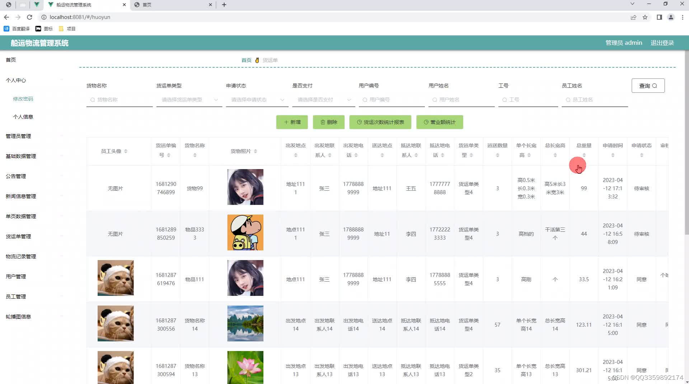Click the page vertical scrollbar

click(x=686, y=143)
